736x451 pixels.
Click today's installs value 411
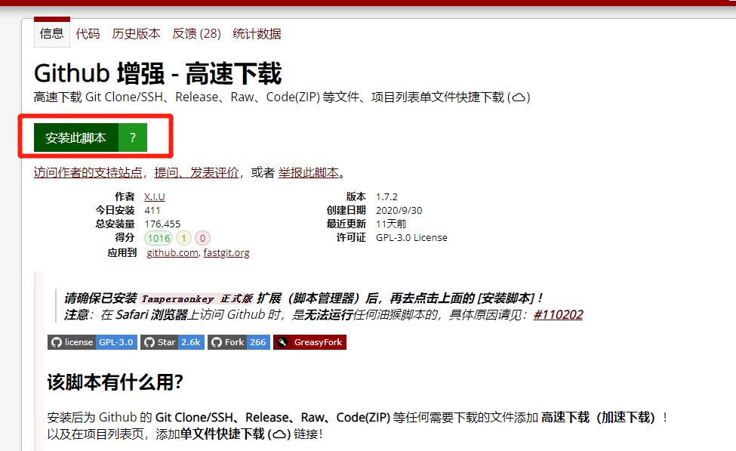pos(152,211)
